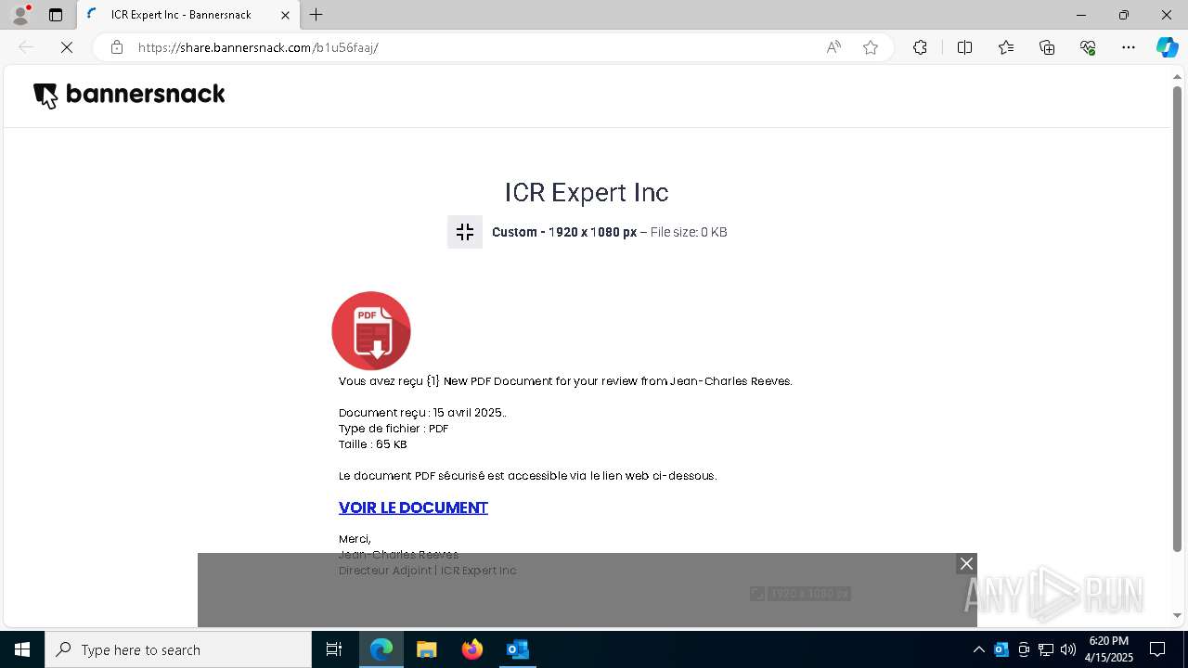Click scrollbar down arrow
This screenshot has height=668, width=1188.
(1178, 615)
